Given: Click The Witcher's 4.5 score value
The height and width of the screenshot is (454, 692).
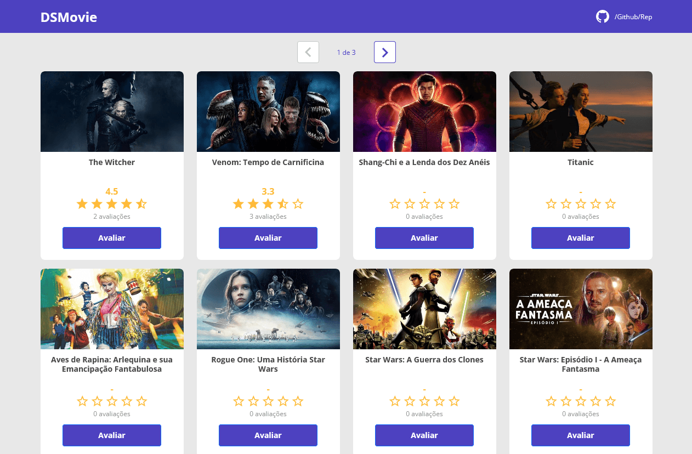Looking at the screenshot, I should pyautogui.click(x=112, y=191).
